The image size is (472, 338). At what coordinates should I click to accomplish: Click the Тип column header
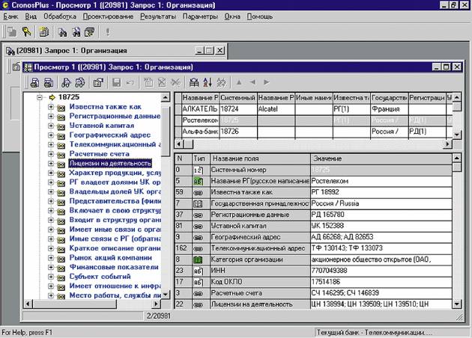[201, 159]
